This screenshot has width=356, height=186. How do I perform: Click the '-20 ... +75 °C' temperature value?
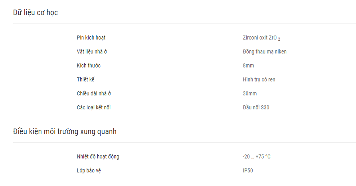[257, 157]
